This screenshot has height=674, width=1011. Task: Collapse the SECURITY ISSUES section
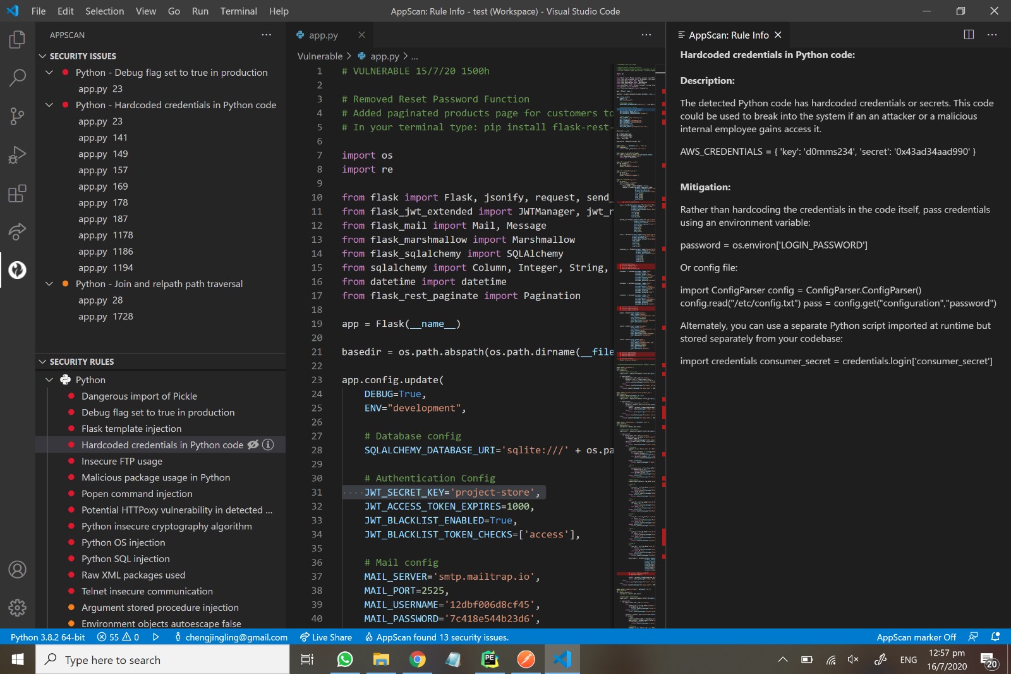[42, 56]
